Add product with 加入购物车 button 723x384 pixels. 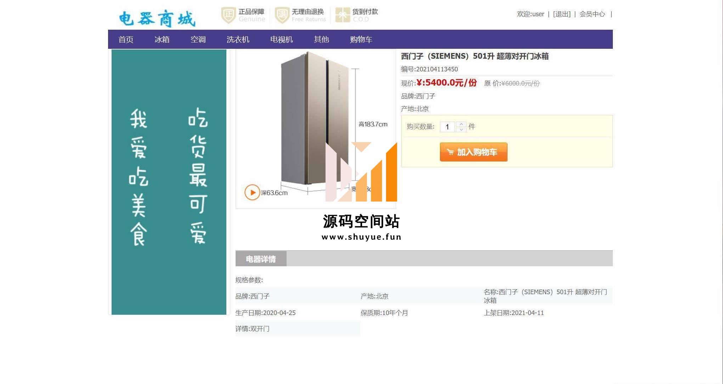[x=474, y=152]
